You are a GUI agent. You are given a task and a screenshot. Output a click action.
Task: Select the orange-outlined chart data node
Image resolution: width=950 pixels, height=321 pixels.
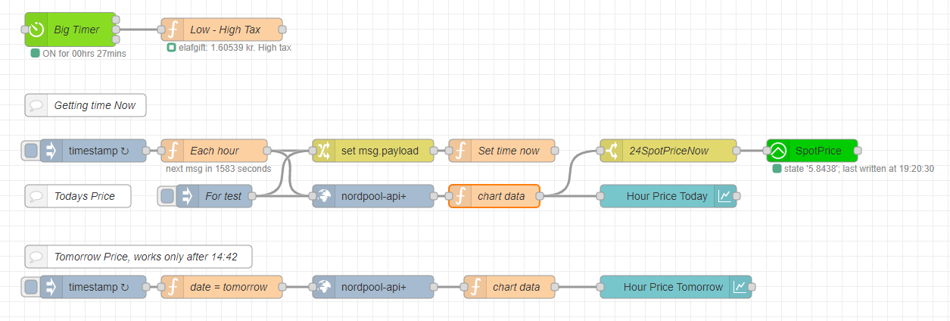coord(501,196)
